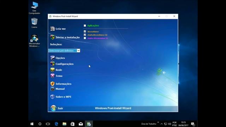Show Informações via its orange shield icon
The height and width of the screenshot is (127, 226).
[53, 84]
